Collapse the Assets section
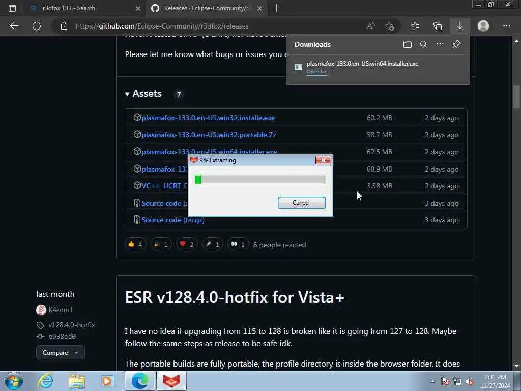 [143, 94]
